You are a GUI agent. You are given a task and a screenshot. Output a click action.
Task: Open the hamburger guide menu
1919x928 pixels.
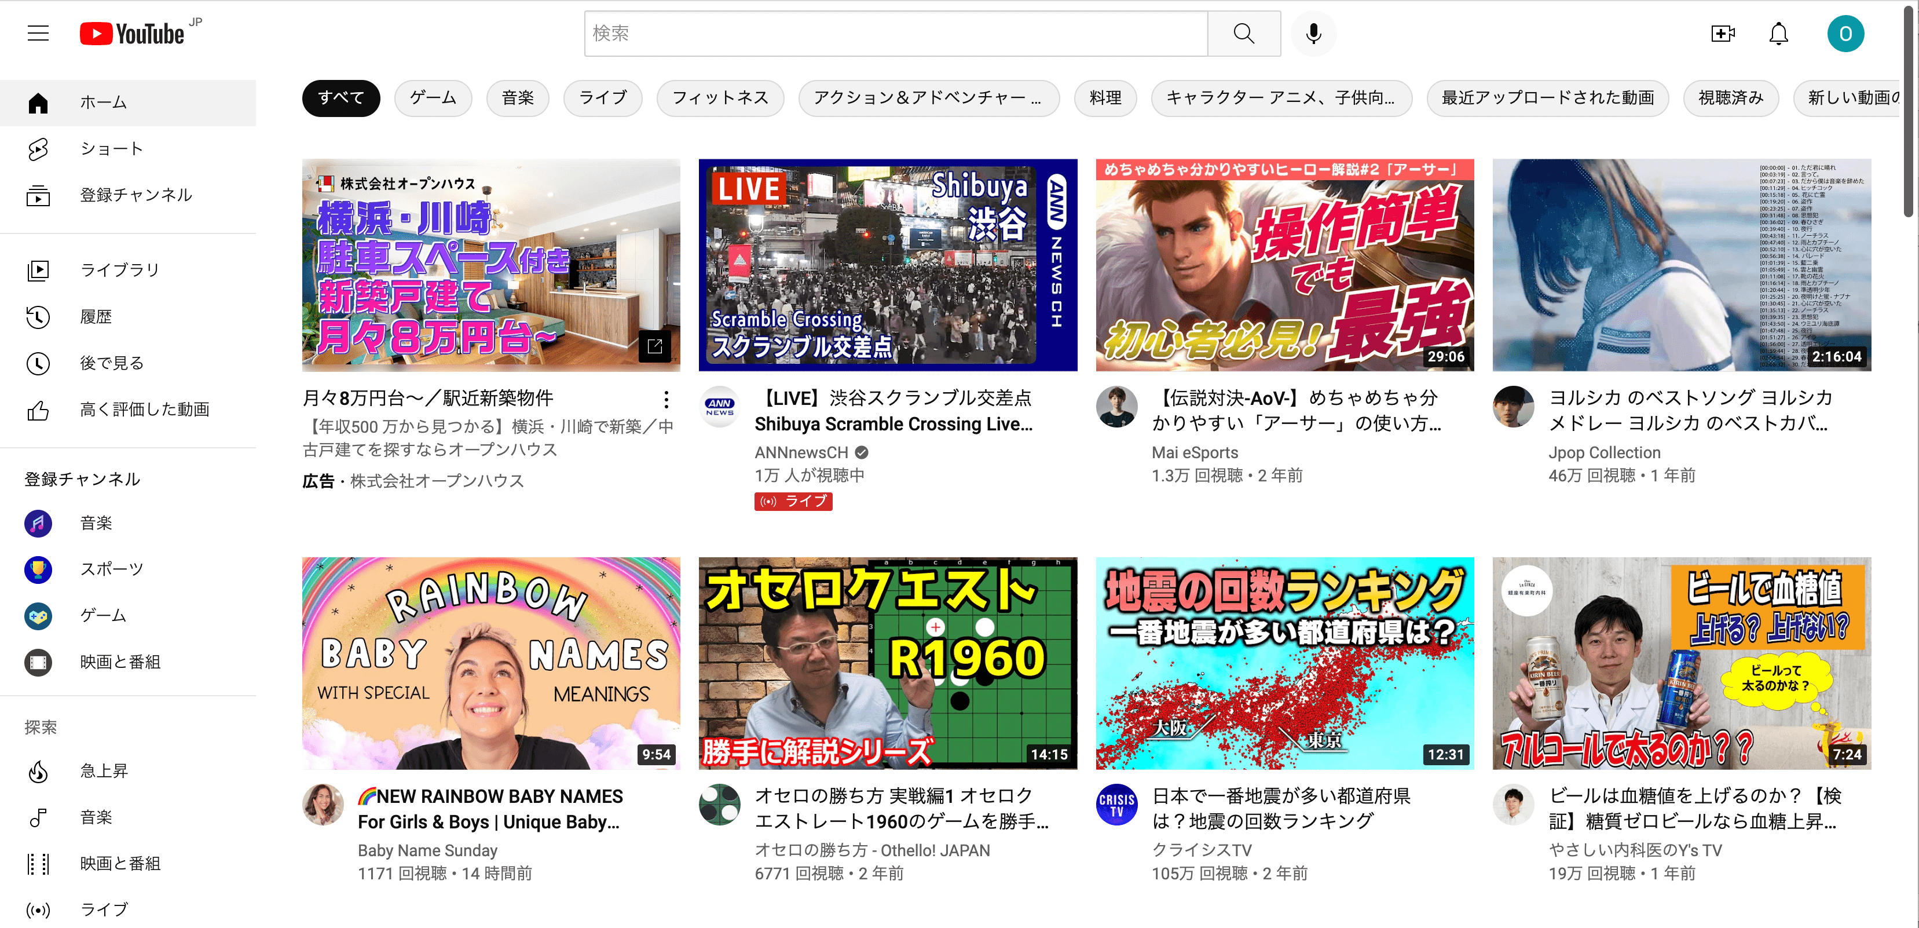38,34
